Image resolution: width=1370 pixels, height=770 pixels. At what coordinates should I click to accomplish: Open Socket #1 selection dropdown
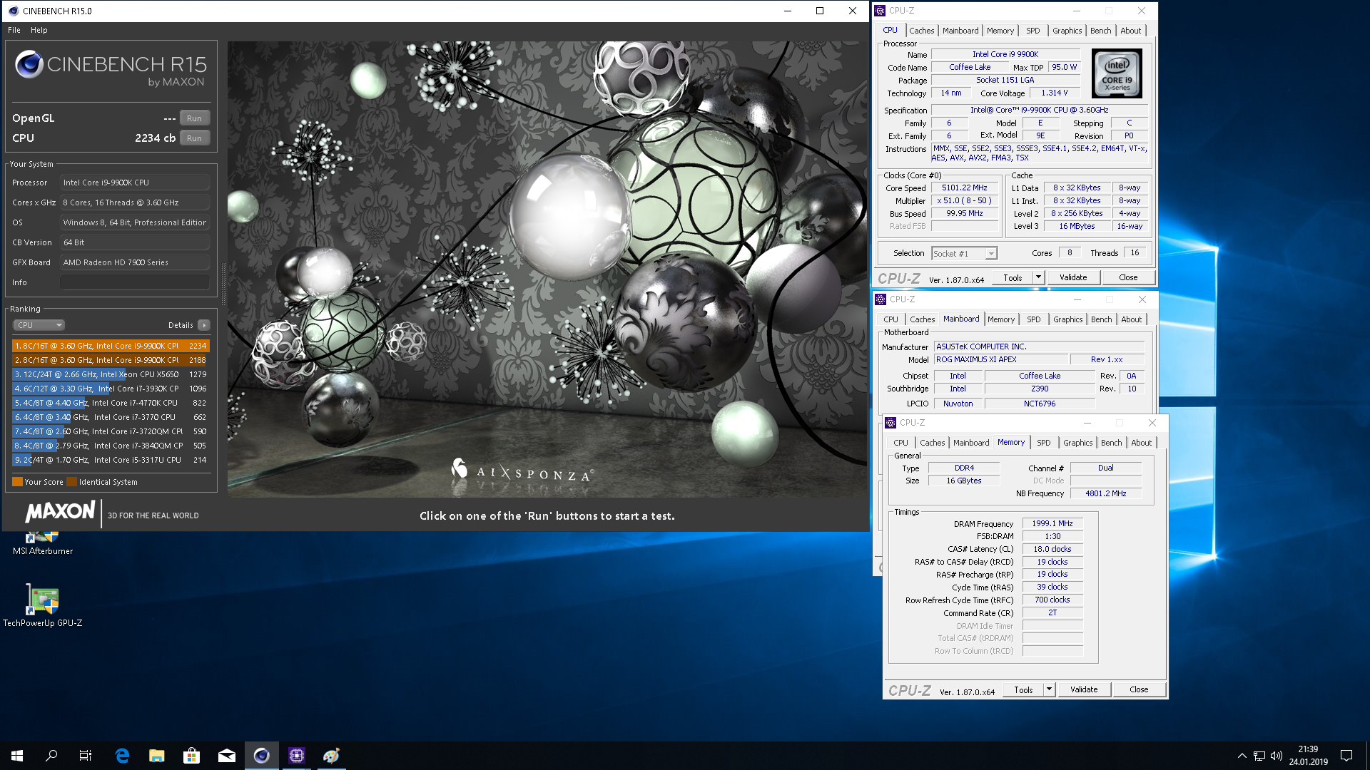(x=964, y=253)
